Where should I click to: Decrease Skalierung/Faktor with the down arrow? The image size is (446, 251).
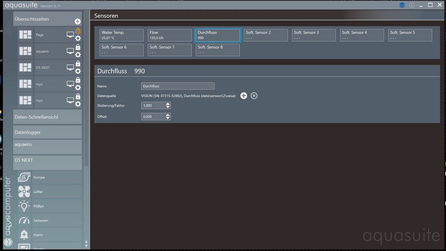click(x=168, y=107)
